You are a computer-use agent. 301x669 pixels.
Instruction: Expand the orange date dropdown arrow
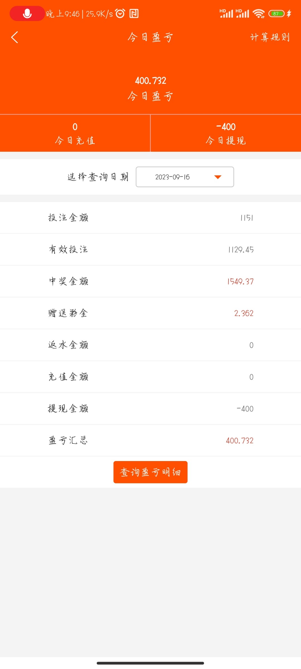point(218,177)
